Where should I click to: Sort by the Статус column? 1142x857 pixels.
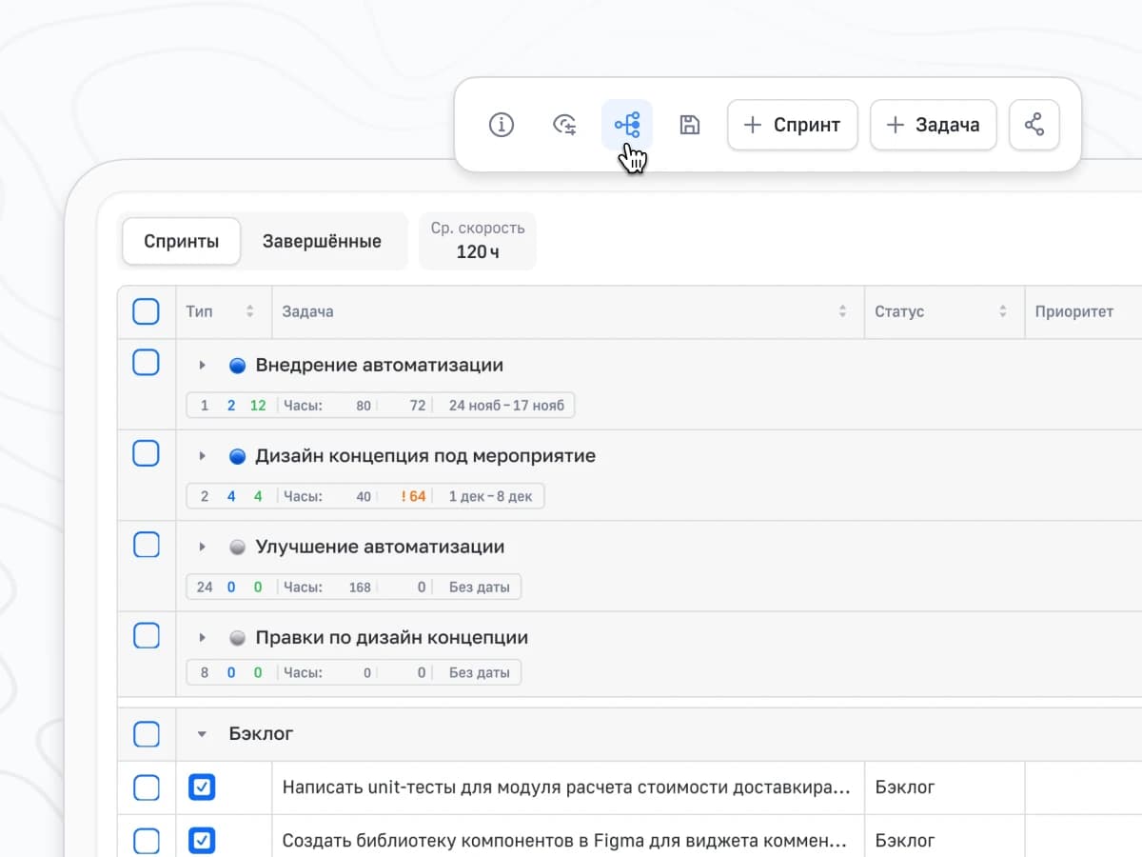1002,311
